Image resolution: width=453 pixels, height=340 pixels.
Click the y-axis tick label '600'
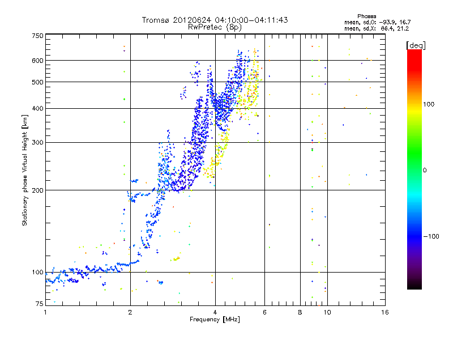click(x=37, y=61)
